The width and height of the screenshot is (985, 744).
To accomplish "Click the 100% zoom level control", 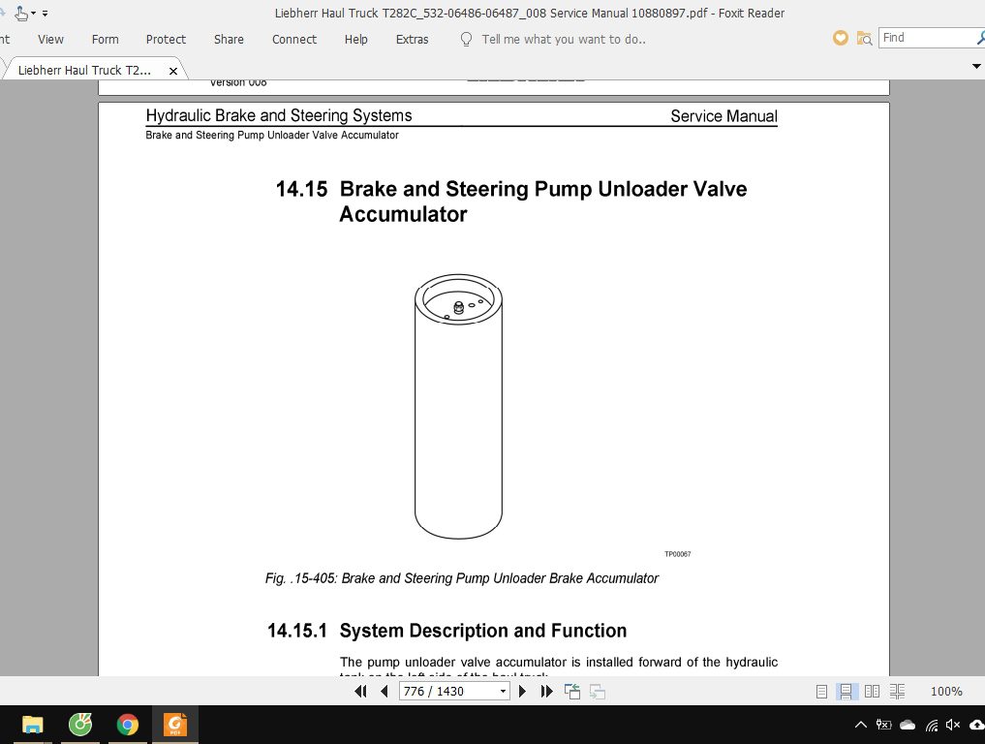I will (x=945, y=691).
